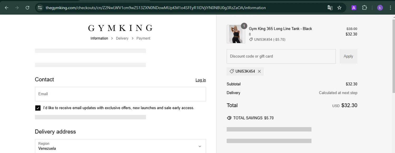Open the purple A extension icon
The width and height of the screenshot is (395, 153).
(354, 8)
